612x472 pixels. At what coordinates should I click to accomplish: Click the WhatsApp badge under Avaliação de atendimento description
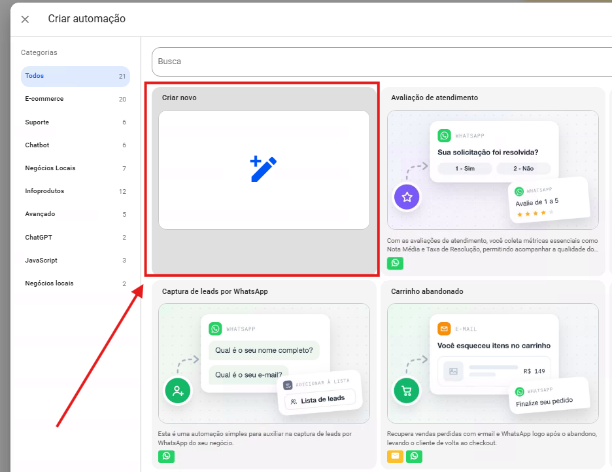[395, 263]
